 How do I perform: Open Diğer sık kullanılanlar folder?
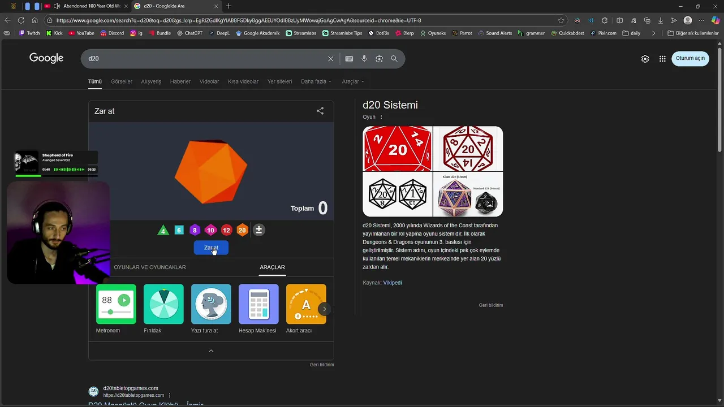pos(693,33)
